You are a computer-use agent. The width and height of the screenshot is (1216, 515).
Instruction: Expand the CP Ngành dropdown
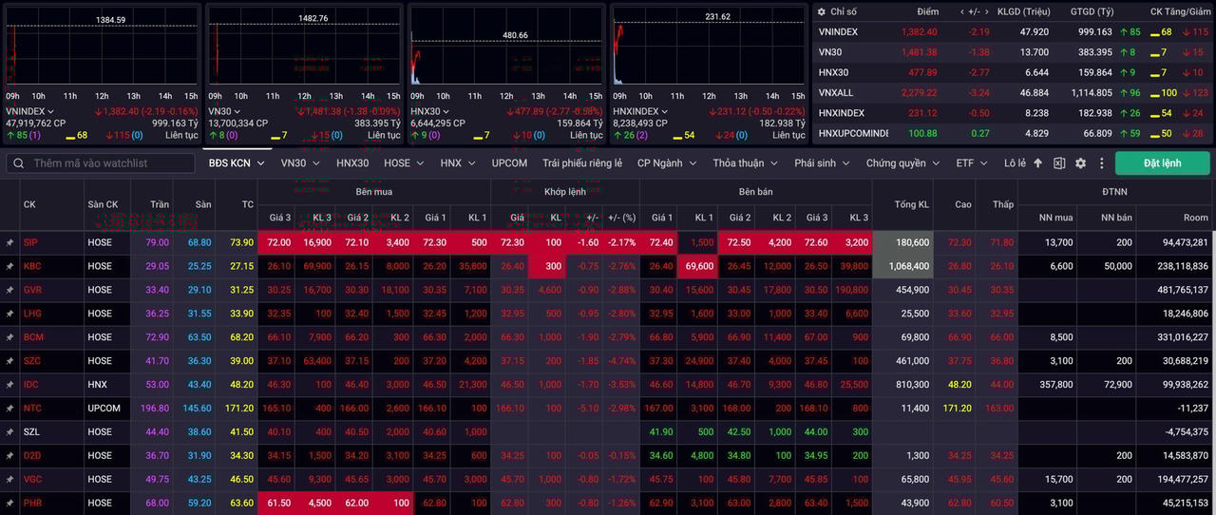[666, 163]
